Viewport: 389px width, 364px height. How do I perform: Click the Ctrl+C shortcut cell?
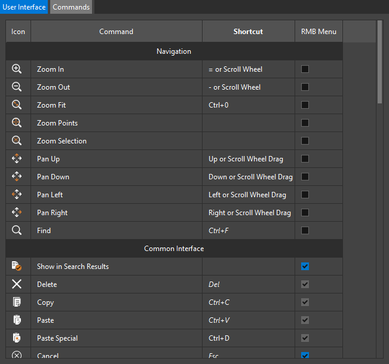tap(249, 302)
